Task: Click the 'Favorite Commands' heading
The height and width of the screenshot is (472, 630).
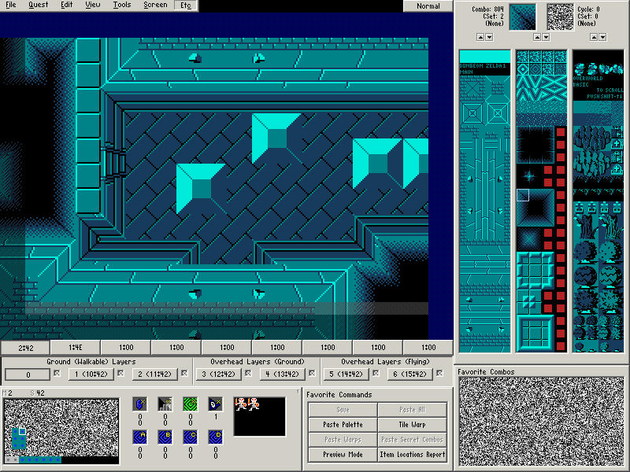Action: point(339,395)
